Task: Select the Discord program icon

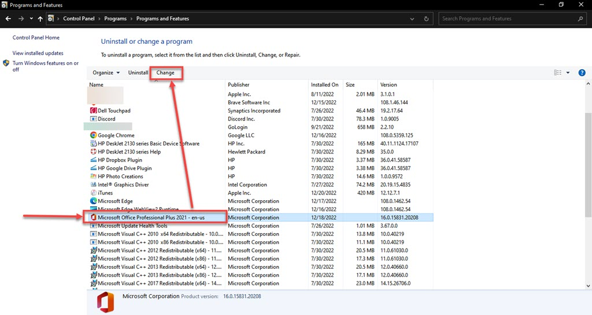Action: pos(93,119)
